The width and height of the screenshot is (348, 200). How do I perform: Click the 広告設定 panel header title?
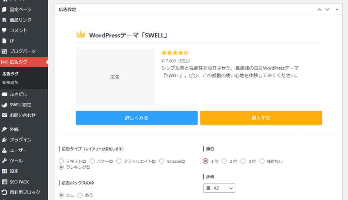67,10
